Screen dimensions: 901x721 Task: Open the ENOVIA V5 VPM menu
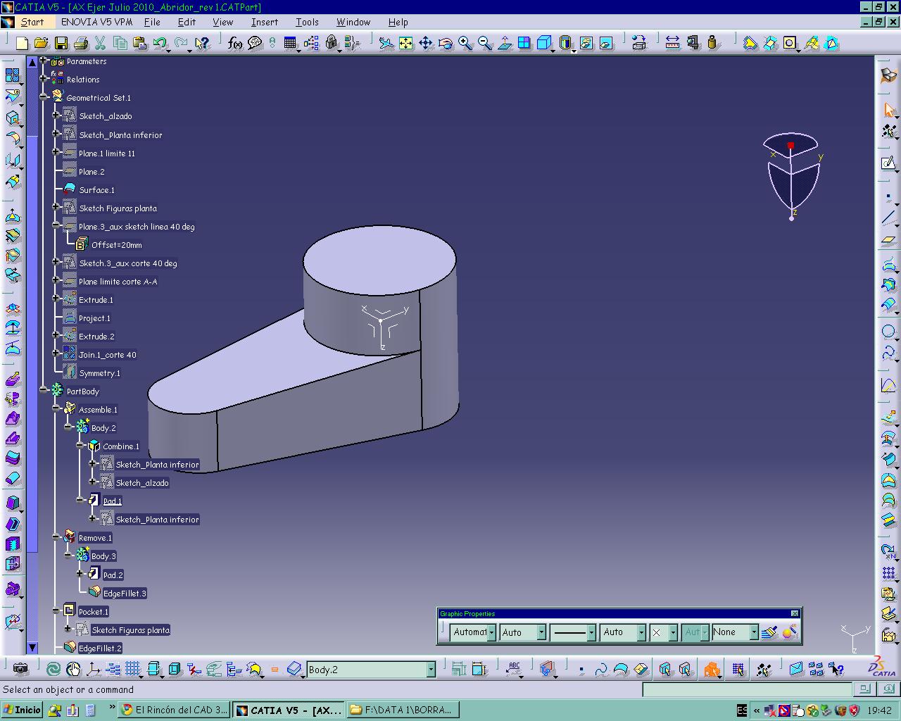pyautogui.click(x=96, y=22)
